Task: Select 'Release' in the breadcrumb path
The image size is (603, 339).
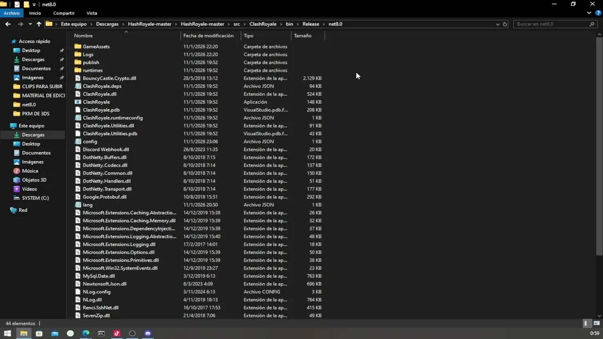Action: [311, 24]
